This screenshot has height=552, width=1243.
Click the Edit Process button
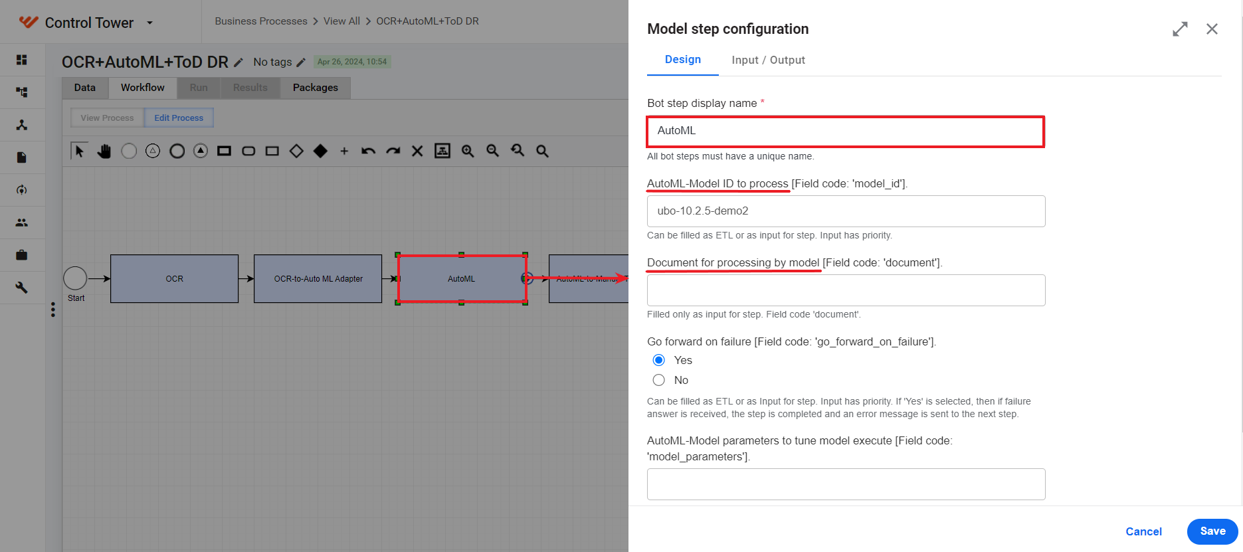pos(179,118)
